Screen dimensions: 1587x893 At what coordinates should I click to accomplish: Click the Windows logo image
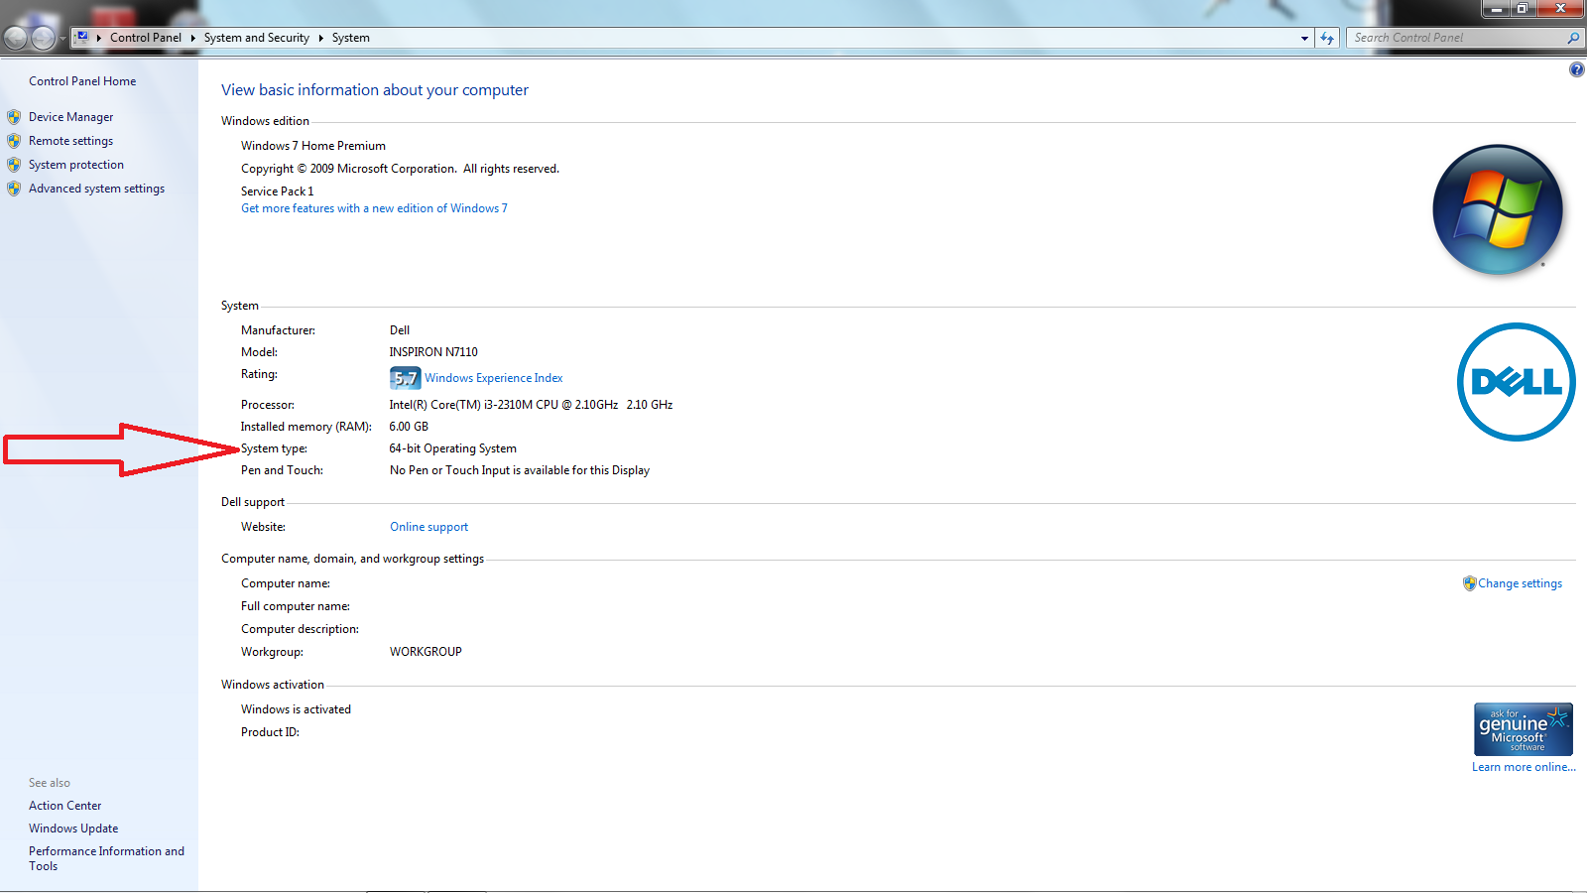[x=1498, y=210]
